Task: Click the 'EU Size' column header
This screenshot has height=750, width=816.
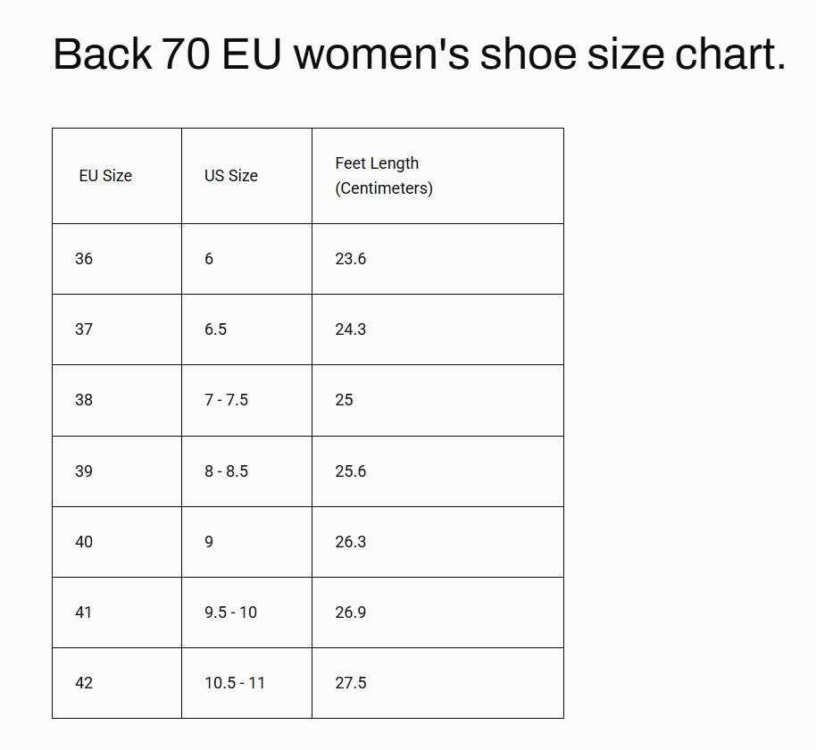Action: [x=105, y=176]
